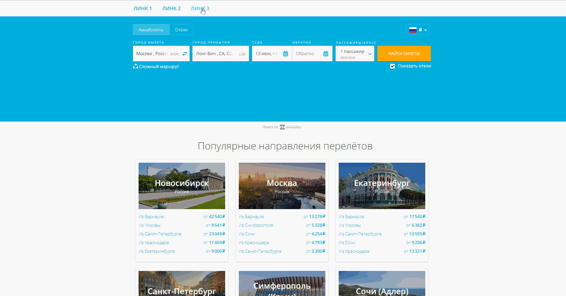566x296 pixels.
Task: Click Из Сочи in the Екатеринбург card
Action: click(347, 242)
